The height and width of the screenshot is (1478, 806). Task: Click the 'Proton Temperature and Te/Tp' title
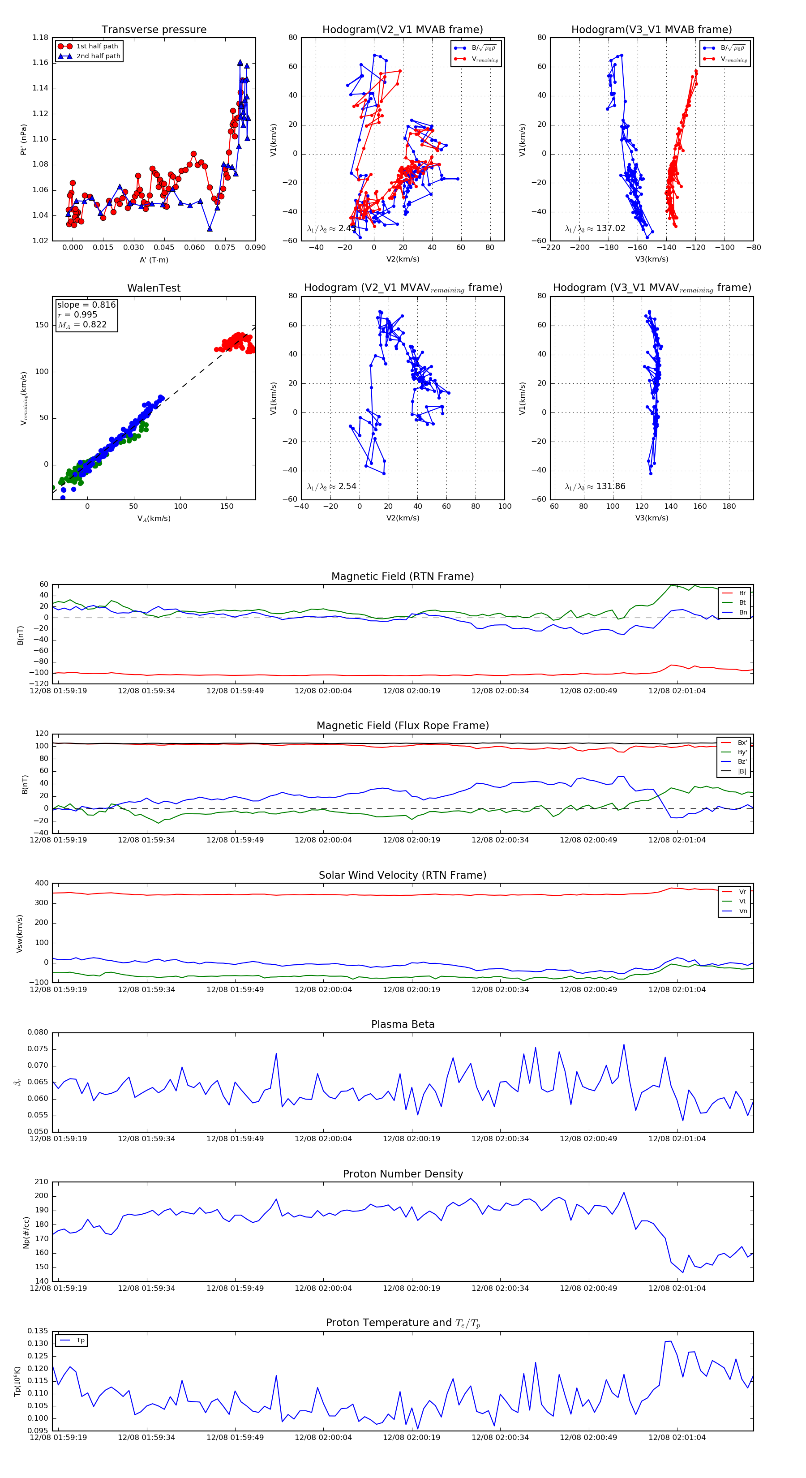402,1323
